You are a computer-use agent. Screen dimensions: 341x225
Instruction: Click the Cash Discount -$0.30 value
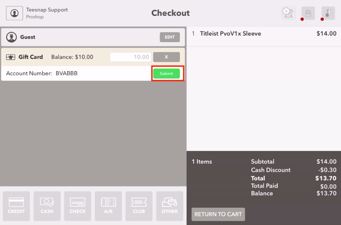[327, 170]
